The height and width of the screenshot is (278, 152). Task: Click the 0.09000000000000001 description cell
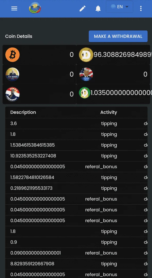(x=35, y=253)
